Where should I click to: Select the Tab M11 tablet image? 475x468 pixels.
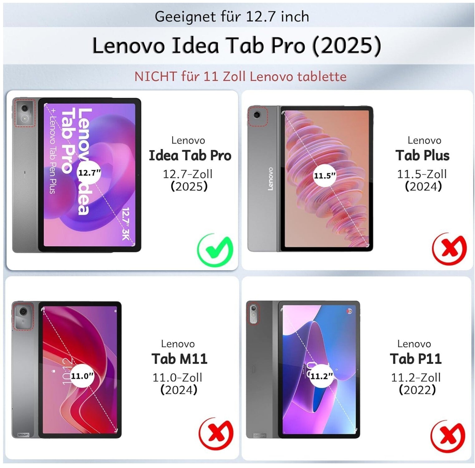(66, 370)
